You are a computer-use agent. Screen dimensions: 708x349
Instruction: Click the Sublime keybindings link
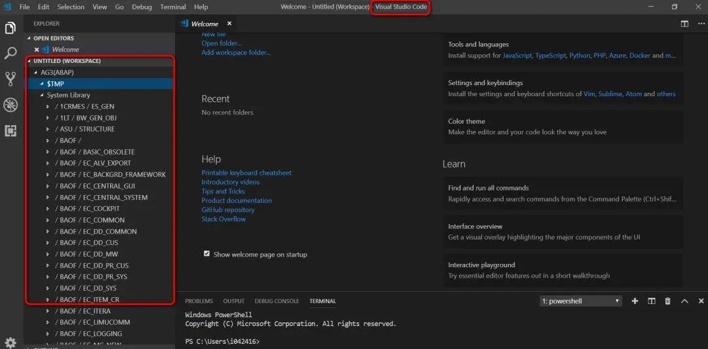(x=610, y=94)
